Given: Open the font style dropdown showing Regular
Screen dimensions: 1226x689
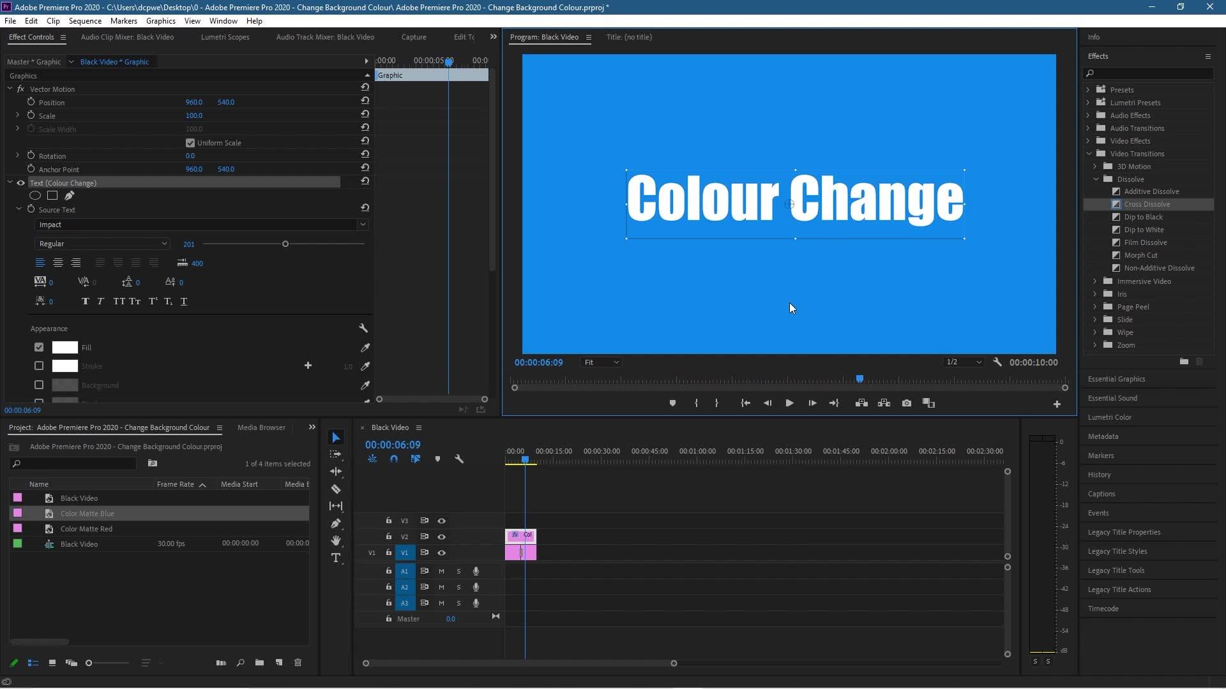Looking at the screenshot, I should coord(102,244).
